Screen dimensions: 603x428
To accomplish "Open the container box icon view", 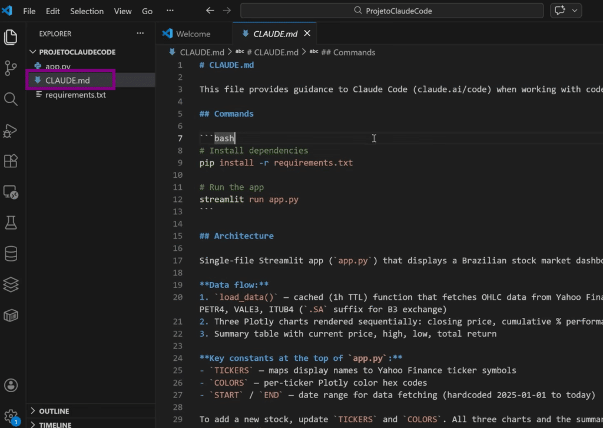I will pos(11,316).
